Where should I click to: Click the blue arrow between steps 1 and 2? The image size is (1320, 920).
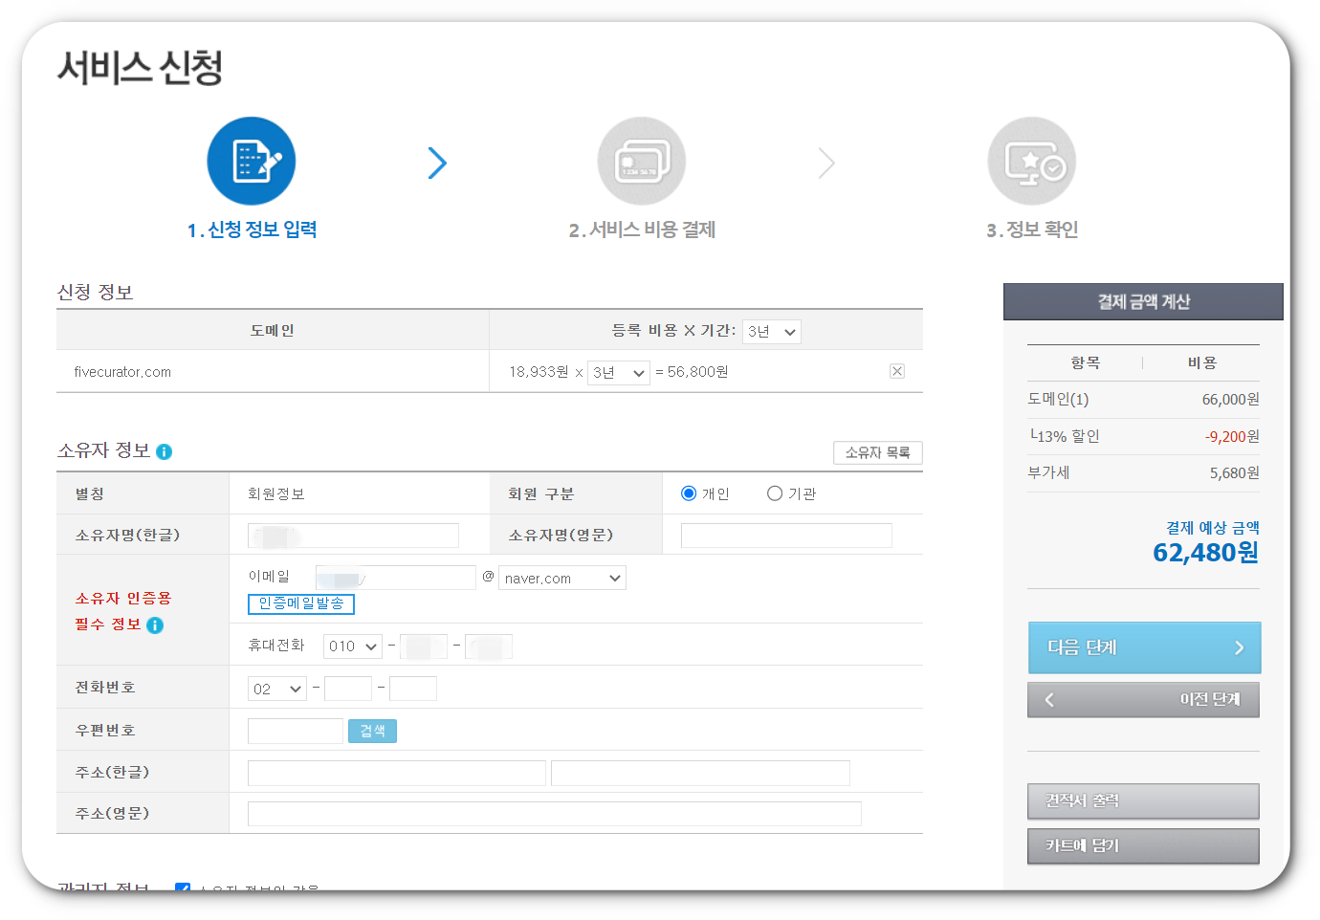tap(438, 163)
